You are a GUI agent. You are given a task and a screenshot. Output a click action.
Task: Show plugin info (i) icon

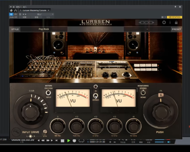(x=170, y=22)
